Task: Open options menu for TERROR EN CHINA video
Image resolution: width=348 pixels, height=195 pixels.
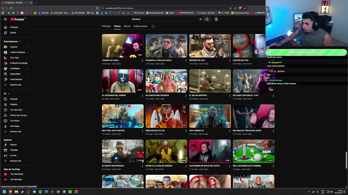Action: [x=142, y=61]
